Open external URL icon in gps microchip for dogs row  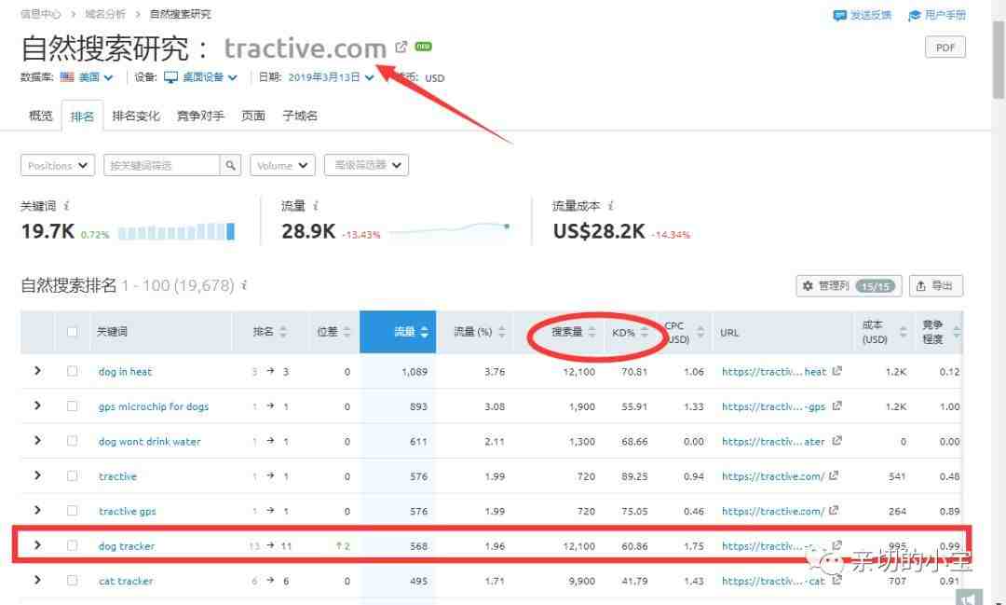tap(836, 406)
